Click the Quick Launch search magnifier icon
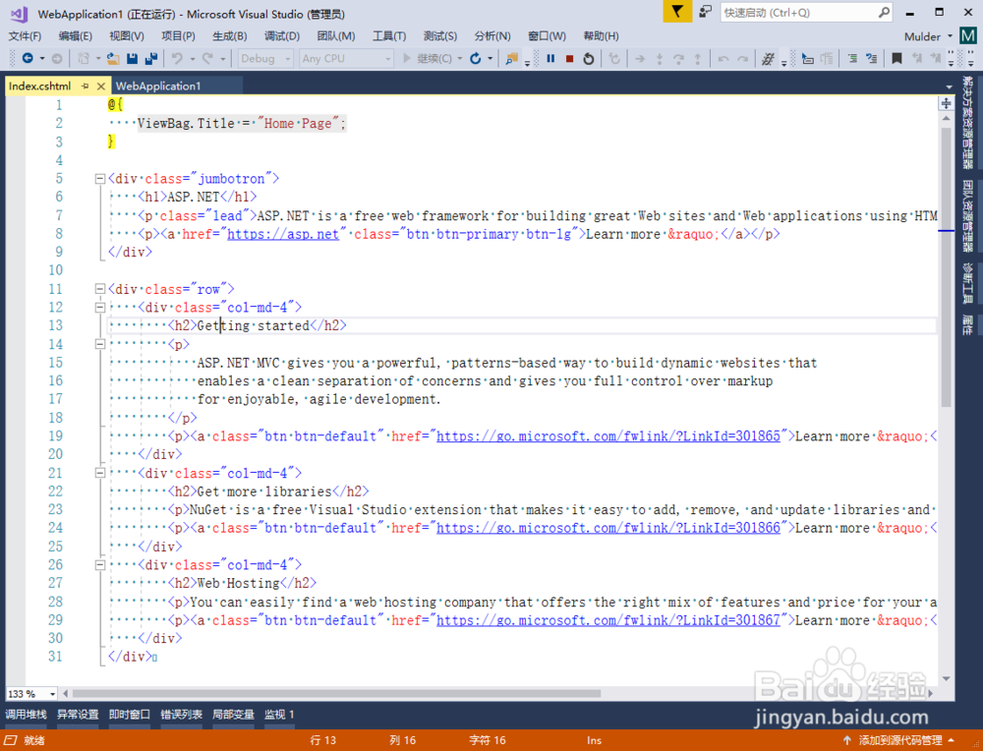Image resolution: width=983 pixels, height=751 pixels. [884, 12]
